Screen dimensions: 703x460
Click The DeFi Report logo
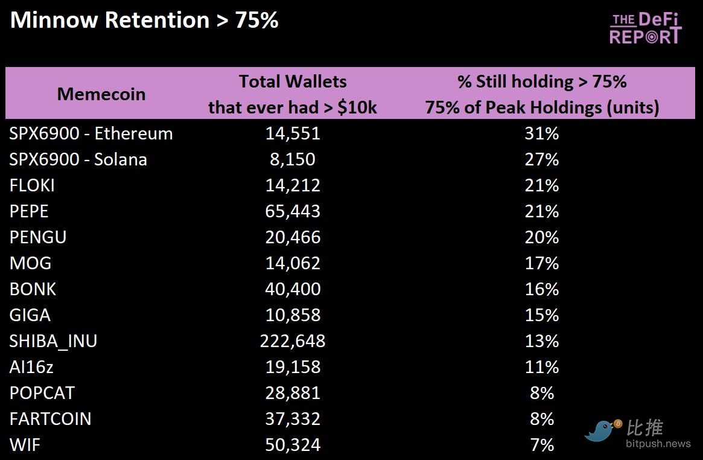[645, 28]
